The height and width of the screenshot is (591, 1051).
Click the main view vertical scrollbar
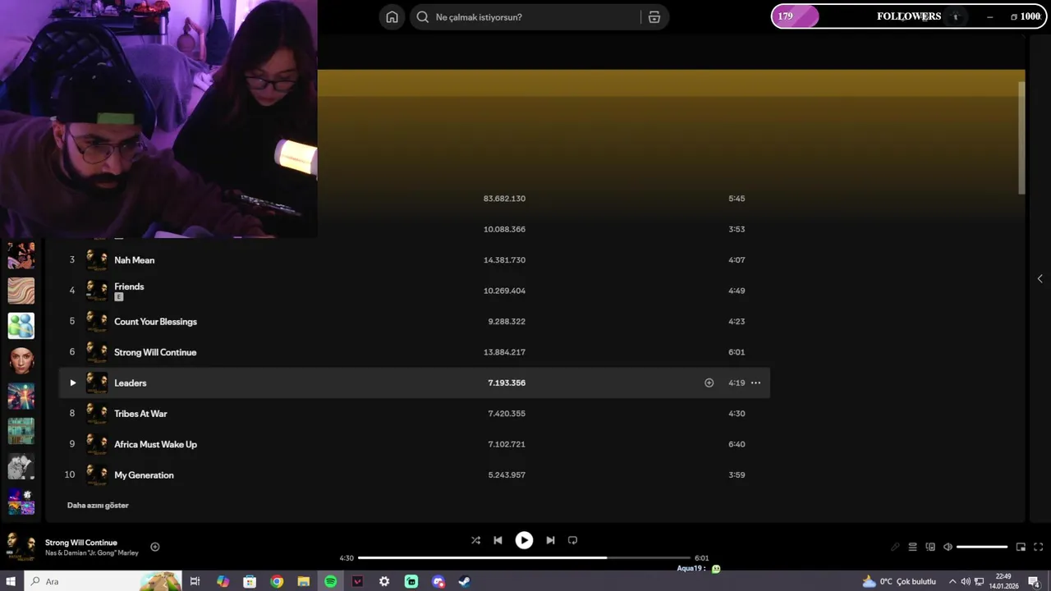[x=1021, y=137]
